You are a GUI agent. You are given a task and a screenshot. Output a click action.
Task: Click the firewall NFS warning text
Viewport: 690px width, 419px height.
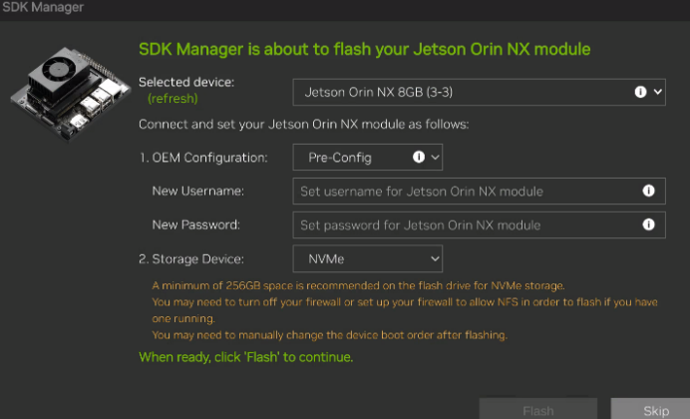coord(405,310)
